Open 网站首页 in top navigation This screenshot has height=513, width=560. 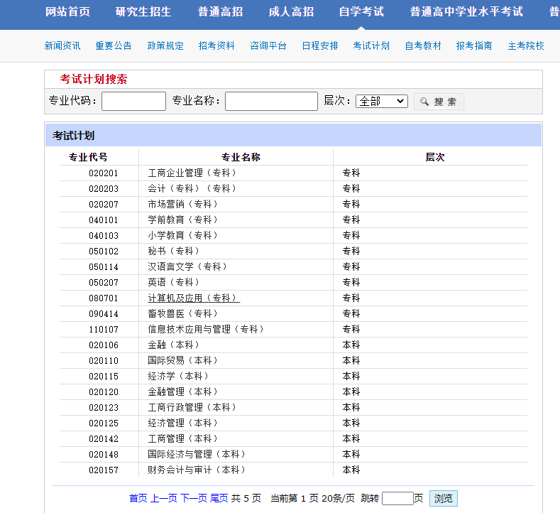click(x=67, y=12)
